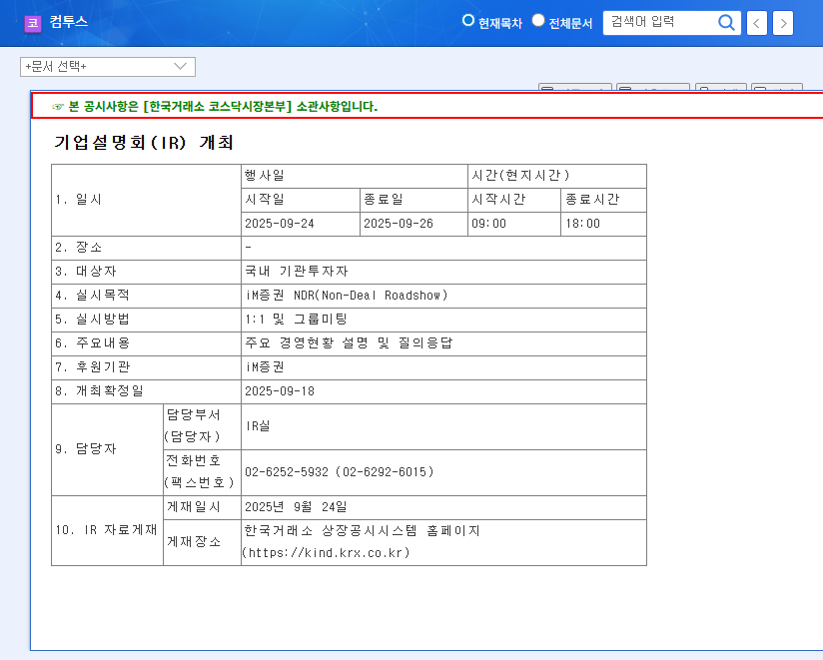Select the 전체문서 radio button

click(x=538, y=20)
